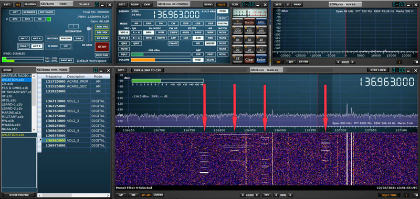Open the PLUGINS menu in Main panel
Image resolution: width=420 pixels, height=199 pixels.
click(30, 5)
